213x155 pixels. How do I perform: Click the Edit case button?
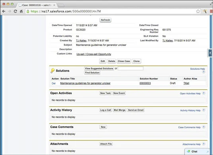tap(103, 61)
